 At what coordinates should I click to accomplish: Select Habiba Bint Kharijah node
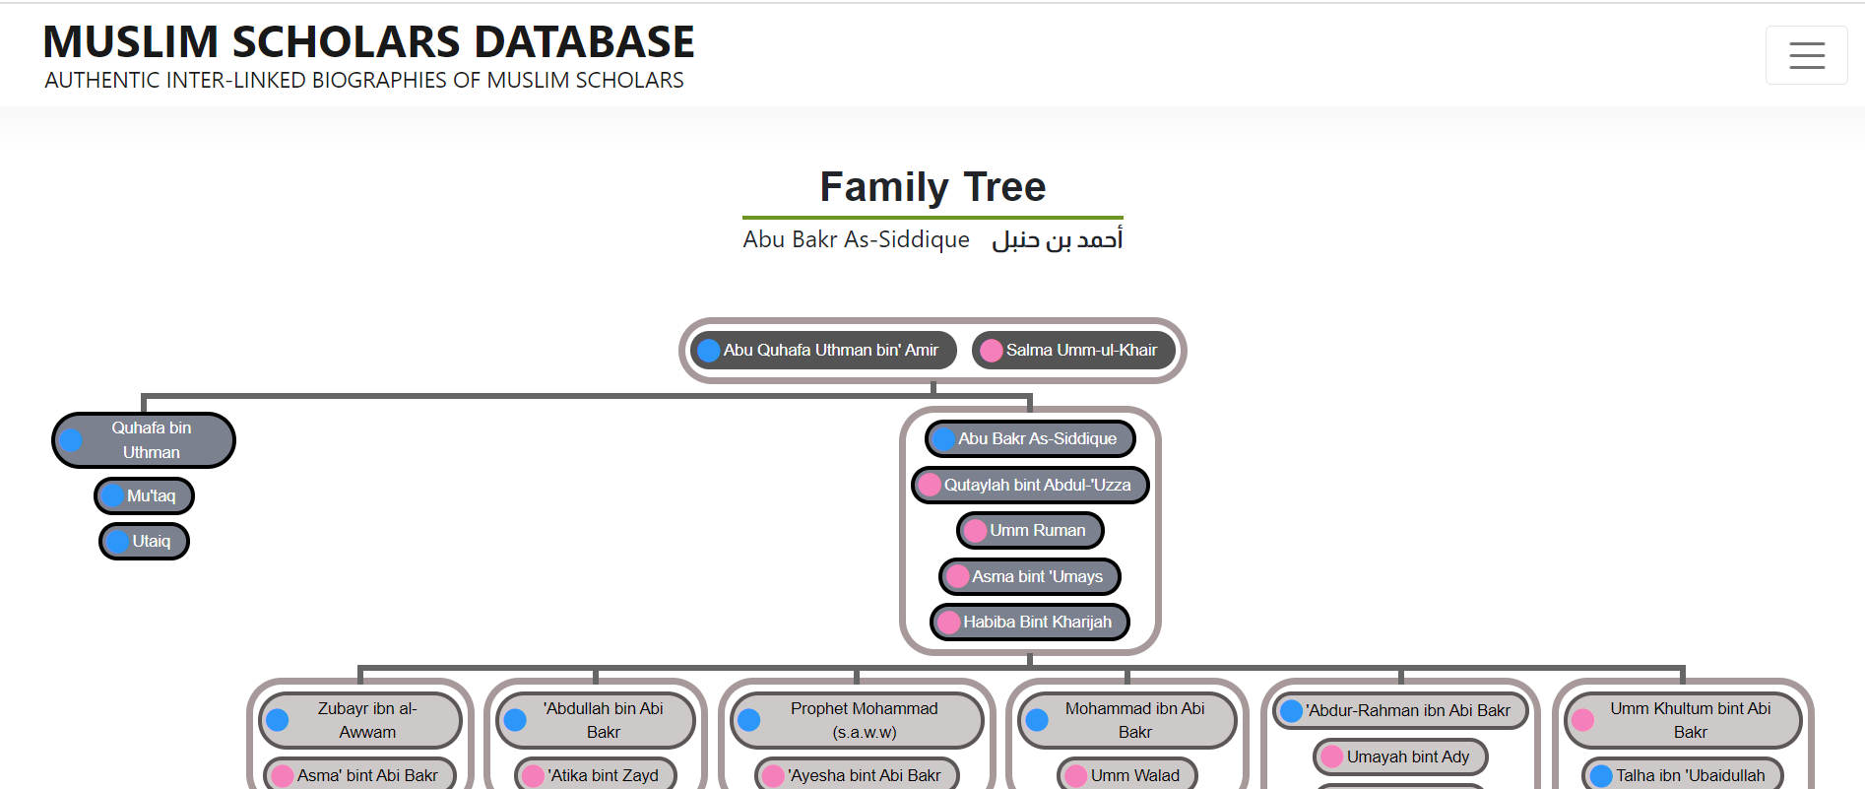click(1030, 622)
